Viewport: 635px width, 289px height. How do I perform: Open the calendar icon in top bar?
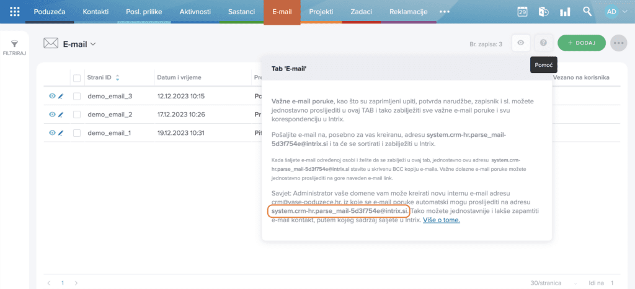tap(522, 12)
